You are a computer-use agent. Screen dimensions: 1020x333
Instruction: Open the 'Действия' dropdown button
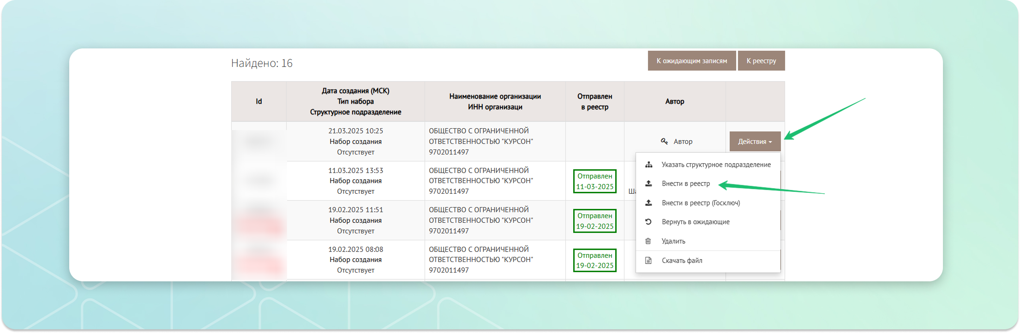(755, 142)
